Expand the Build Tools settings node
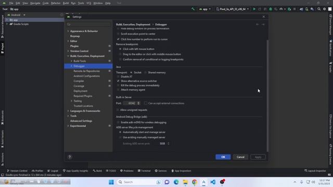The width and height of the screenshot is (333, 187). tap(71, 61)
